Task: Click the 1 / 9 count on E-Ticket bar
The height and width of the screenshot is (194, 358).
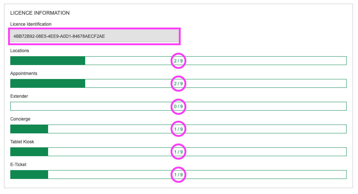Action: tap(178, 175)
